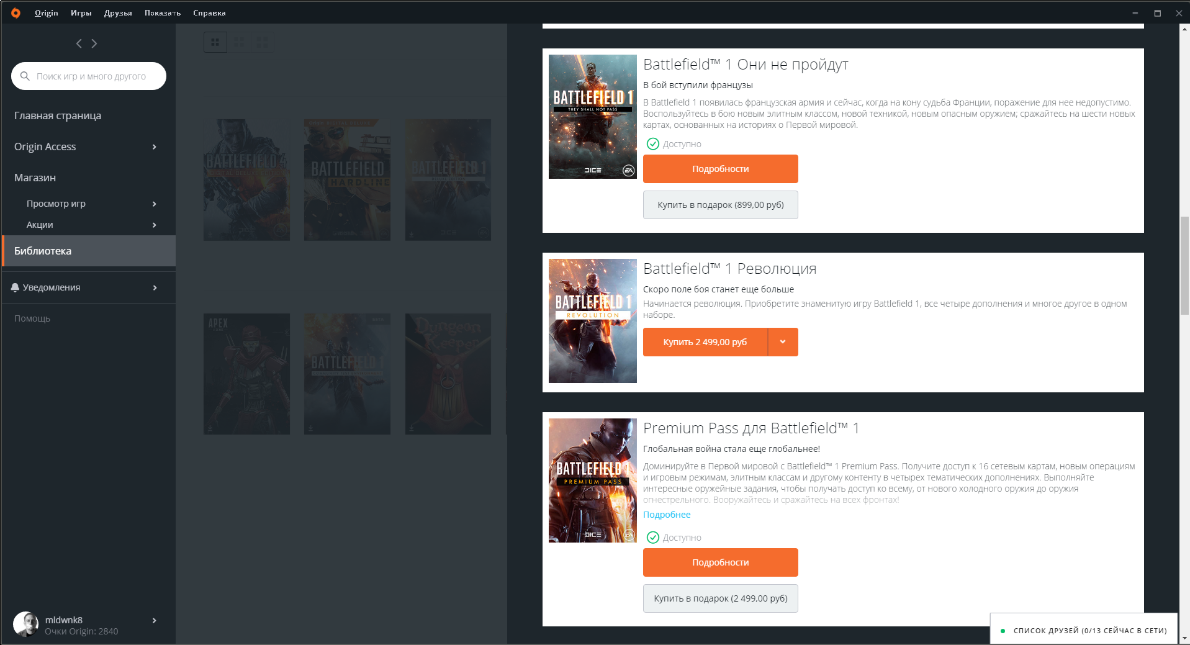Open the Игры menu

[x=81, y=12]
